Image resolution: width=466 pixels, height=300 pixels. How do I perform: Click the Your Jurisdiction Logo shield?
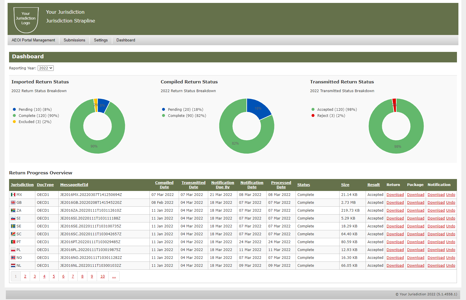click(26, 20)
